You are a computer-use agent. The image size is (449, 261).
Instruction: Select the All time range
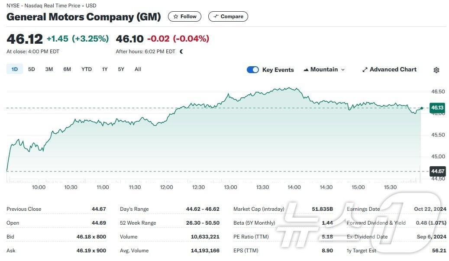tap(138, 69)
